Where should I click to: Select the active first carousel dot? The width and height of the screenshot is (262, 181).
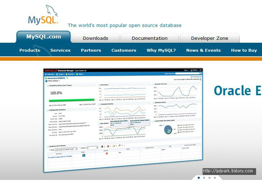199,178
